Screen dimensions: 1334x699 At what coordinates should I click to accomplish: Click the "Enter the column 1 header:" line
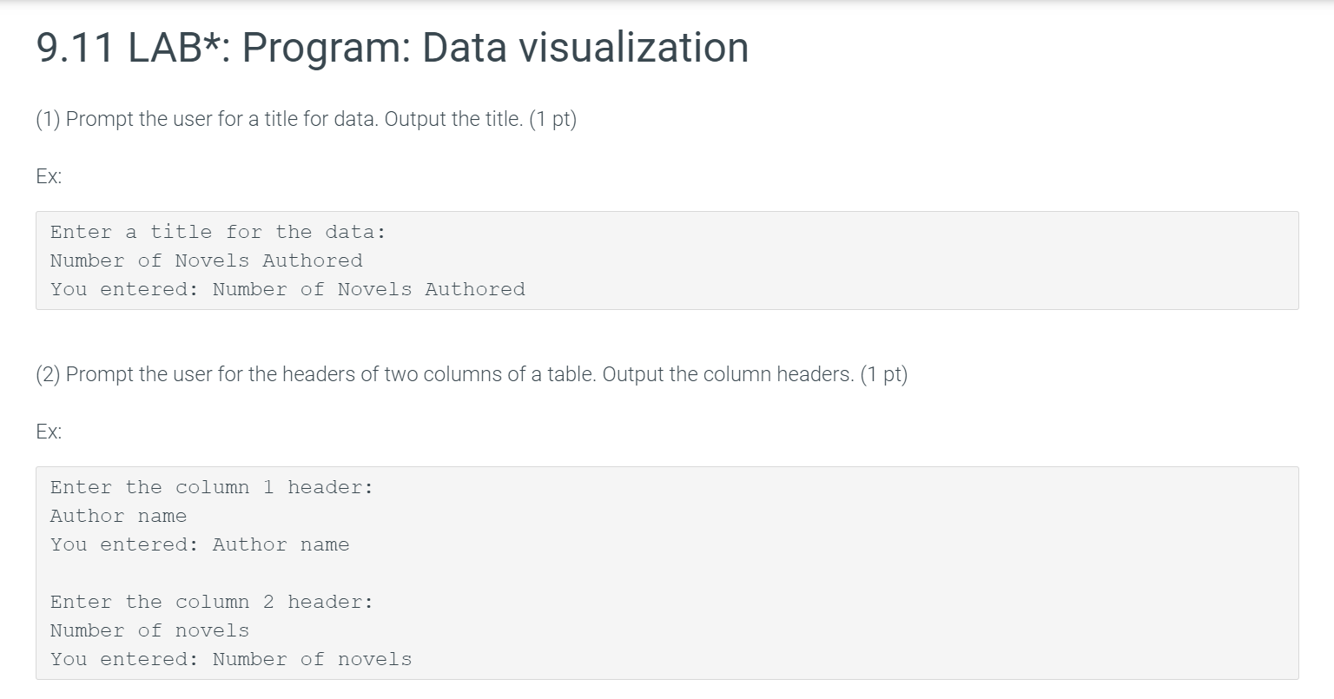pyautogui.click(x=211, y=487)
